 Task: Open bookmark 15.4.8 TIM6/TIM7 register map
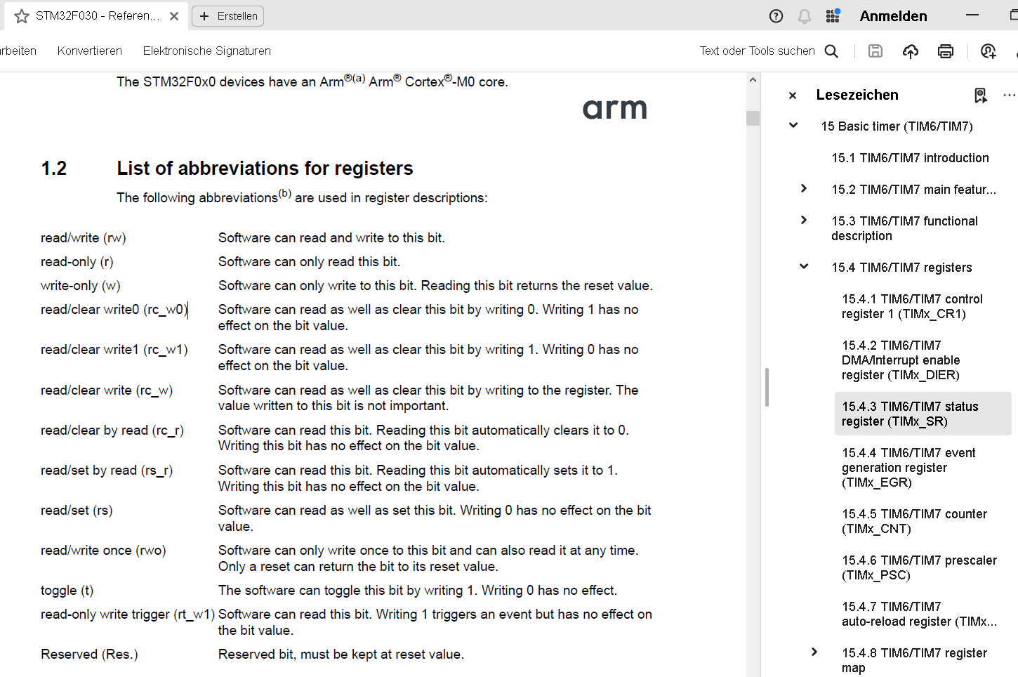pos(914,660)
